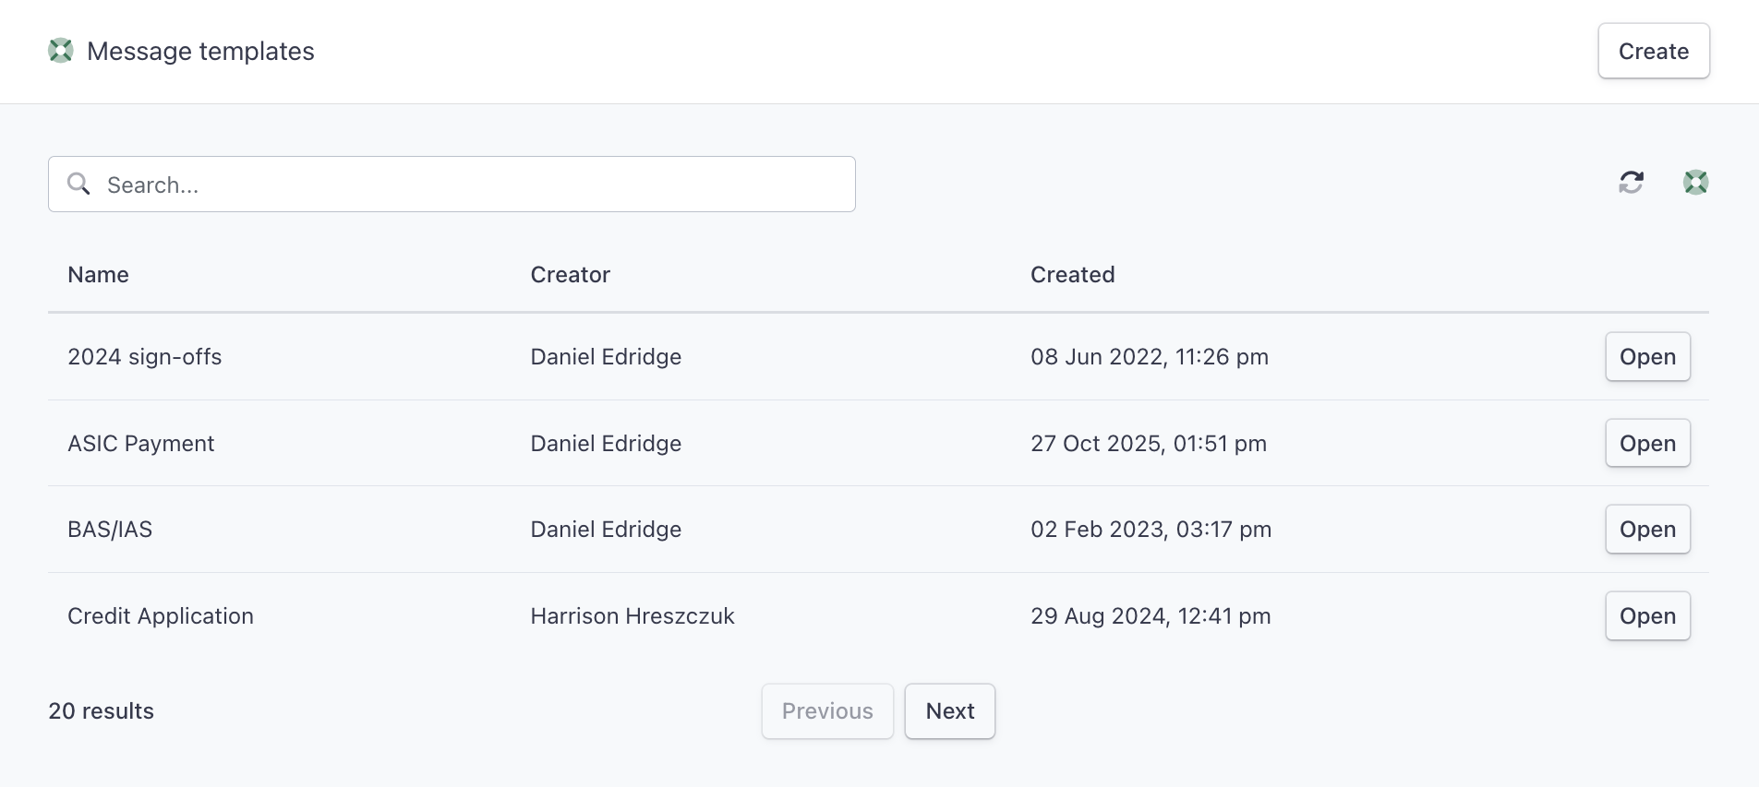Click the lifebuoy icon beside Message templates title
Screen dimensions: 1759x787
[61, 51]
